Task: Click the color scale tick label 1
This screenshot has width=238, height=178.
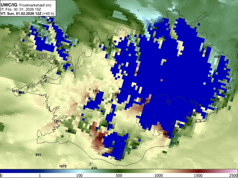Action: point(40,175)
